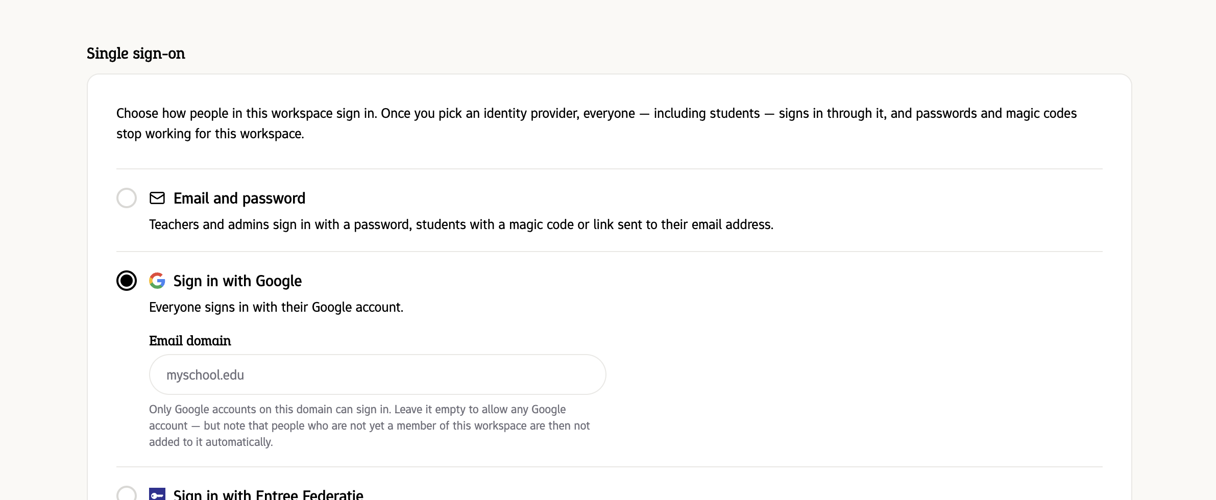
Task: Click the 'added to it automatically' hint line
Action: pos(211,442)
